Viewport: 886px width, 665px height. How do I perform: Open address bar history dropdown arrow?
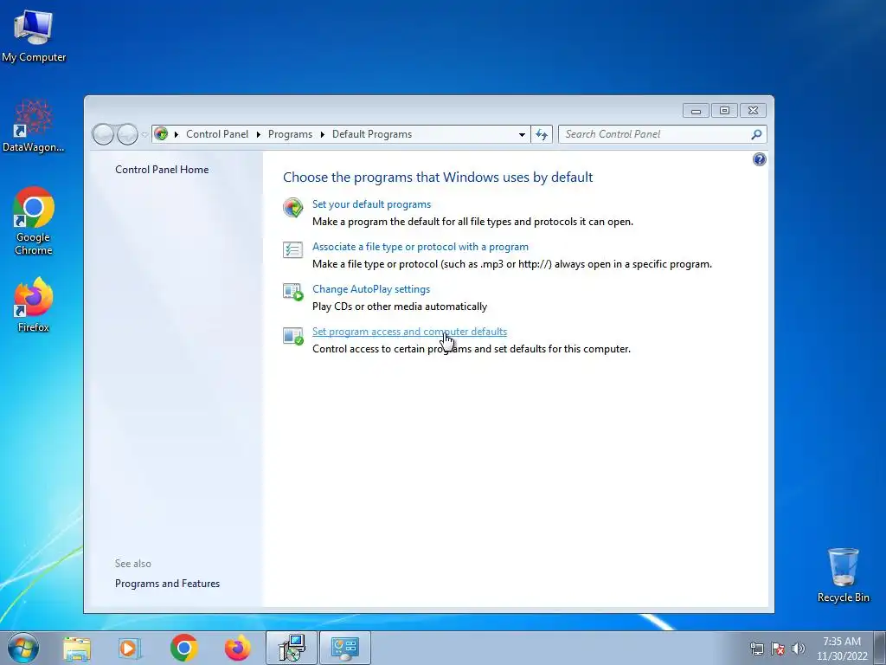tap(522, 134)
